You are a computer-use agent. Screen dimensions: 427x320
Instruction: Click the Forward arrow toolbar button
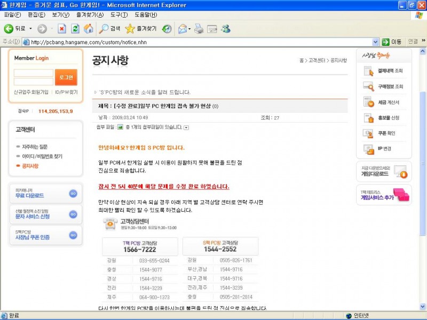[42, 29]
